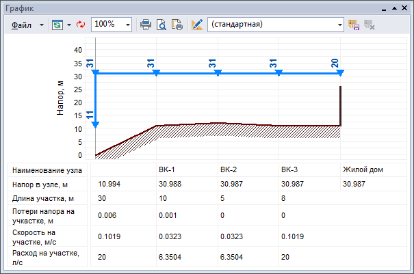
Task: Open the 100% zoom dropdown
Action: (x=128, y=24)
